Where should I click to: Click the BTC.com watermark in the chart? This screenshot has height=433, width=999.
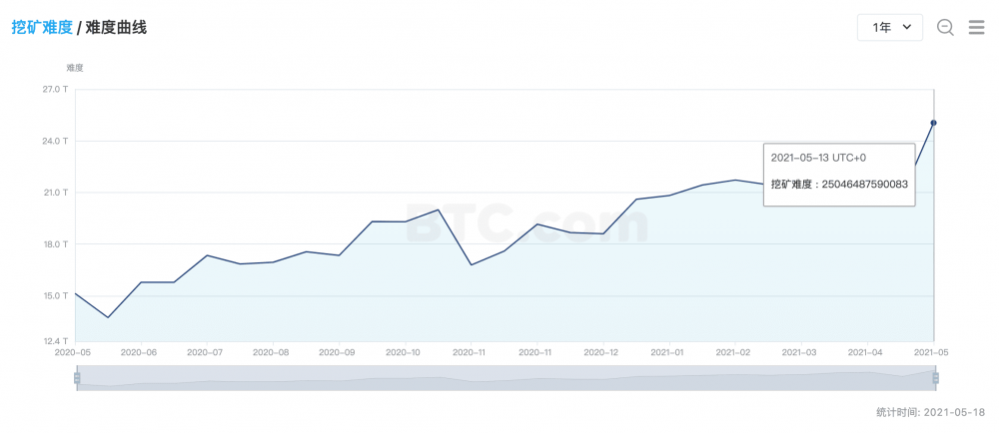[526, 225]
